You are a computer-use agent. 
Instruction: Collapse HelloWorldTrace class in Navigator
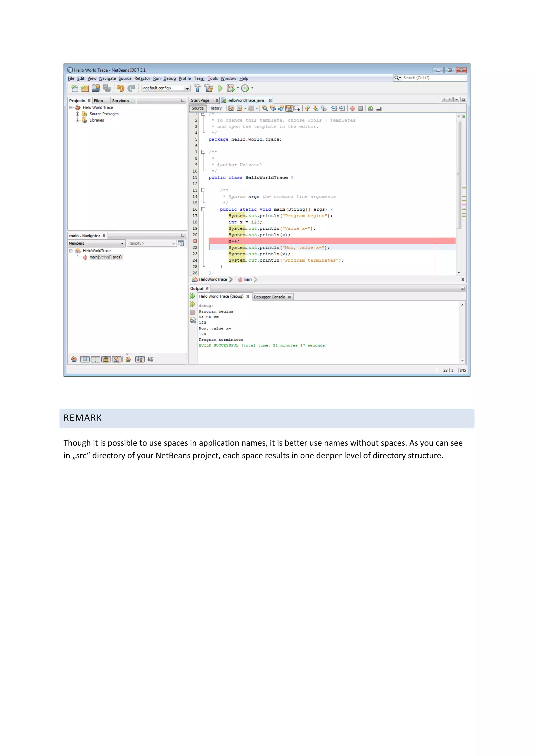71,251
